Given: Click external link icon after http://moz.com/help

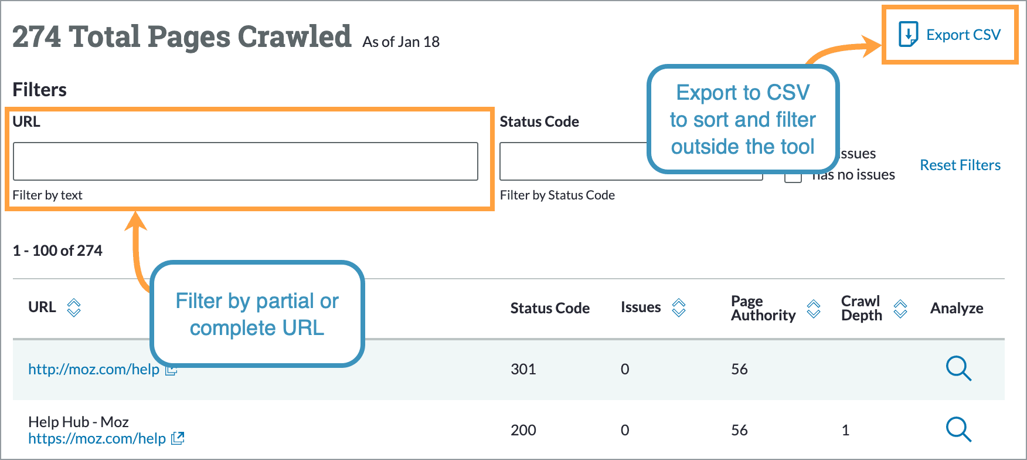Looking at the screenshot, I should pyautogui.click(x=171, y=370).
